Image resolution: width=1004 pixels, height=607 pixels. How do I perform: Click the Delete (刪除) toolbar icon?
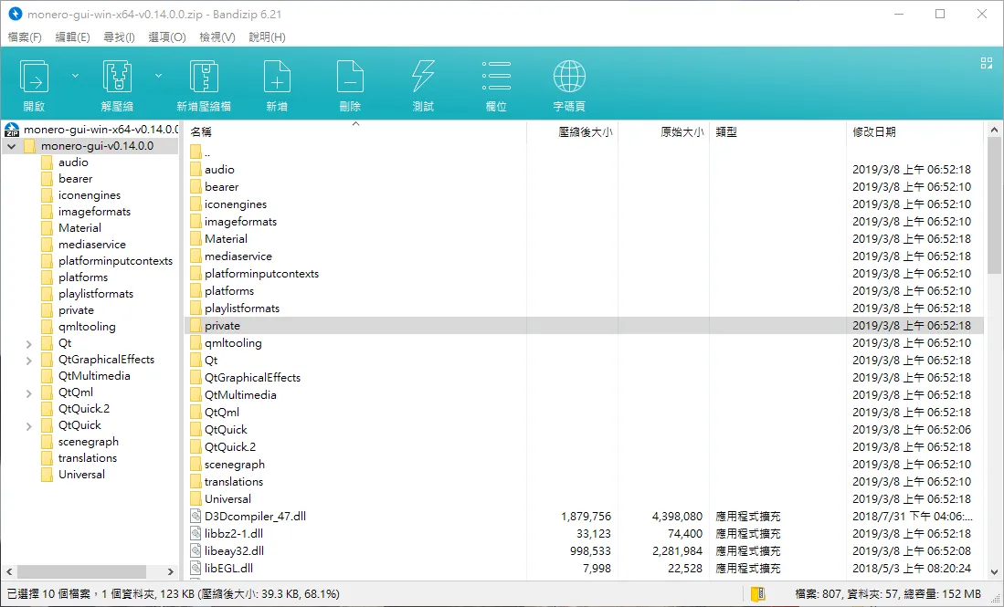pyautogui.click(x=350, y=77)
